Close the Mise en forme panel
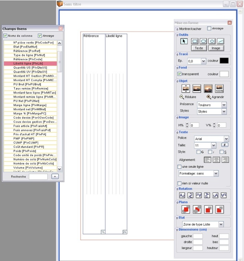 (x=230, y=23)
